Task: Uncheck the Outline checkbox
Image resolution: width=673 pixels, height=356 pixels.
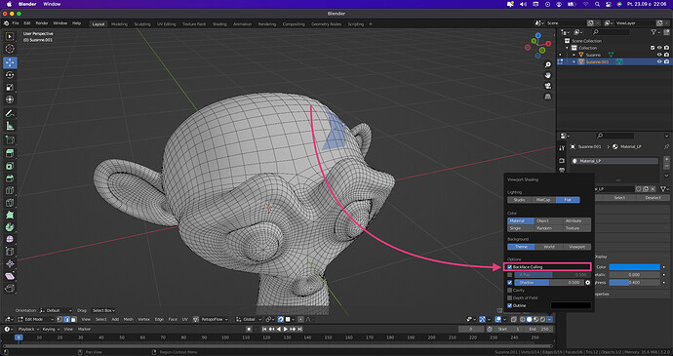Action: point(509,305)
